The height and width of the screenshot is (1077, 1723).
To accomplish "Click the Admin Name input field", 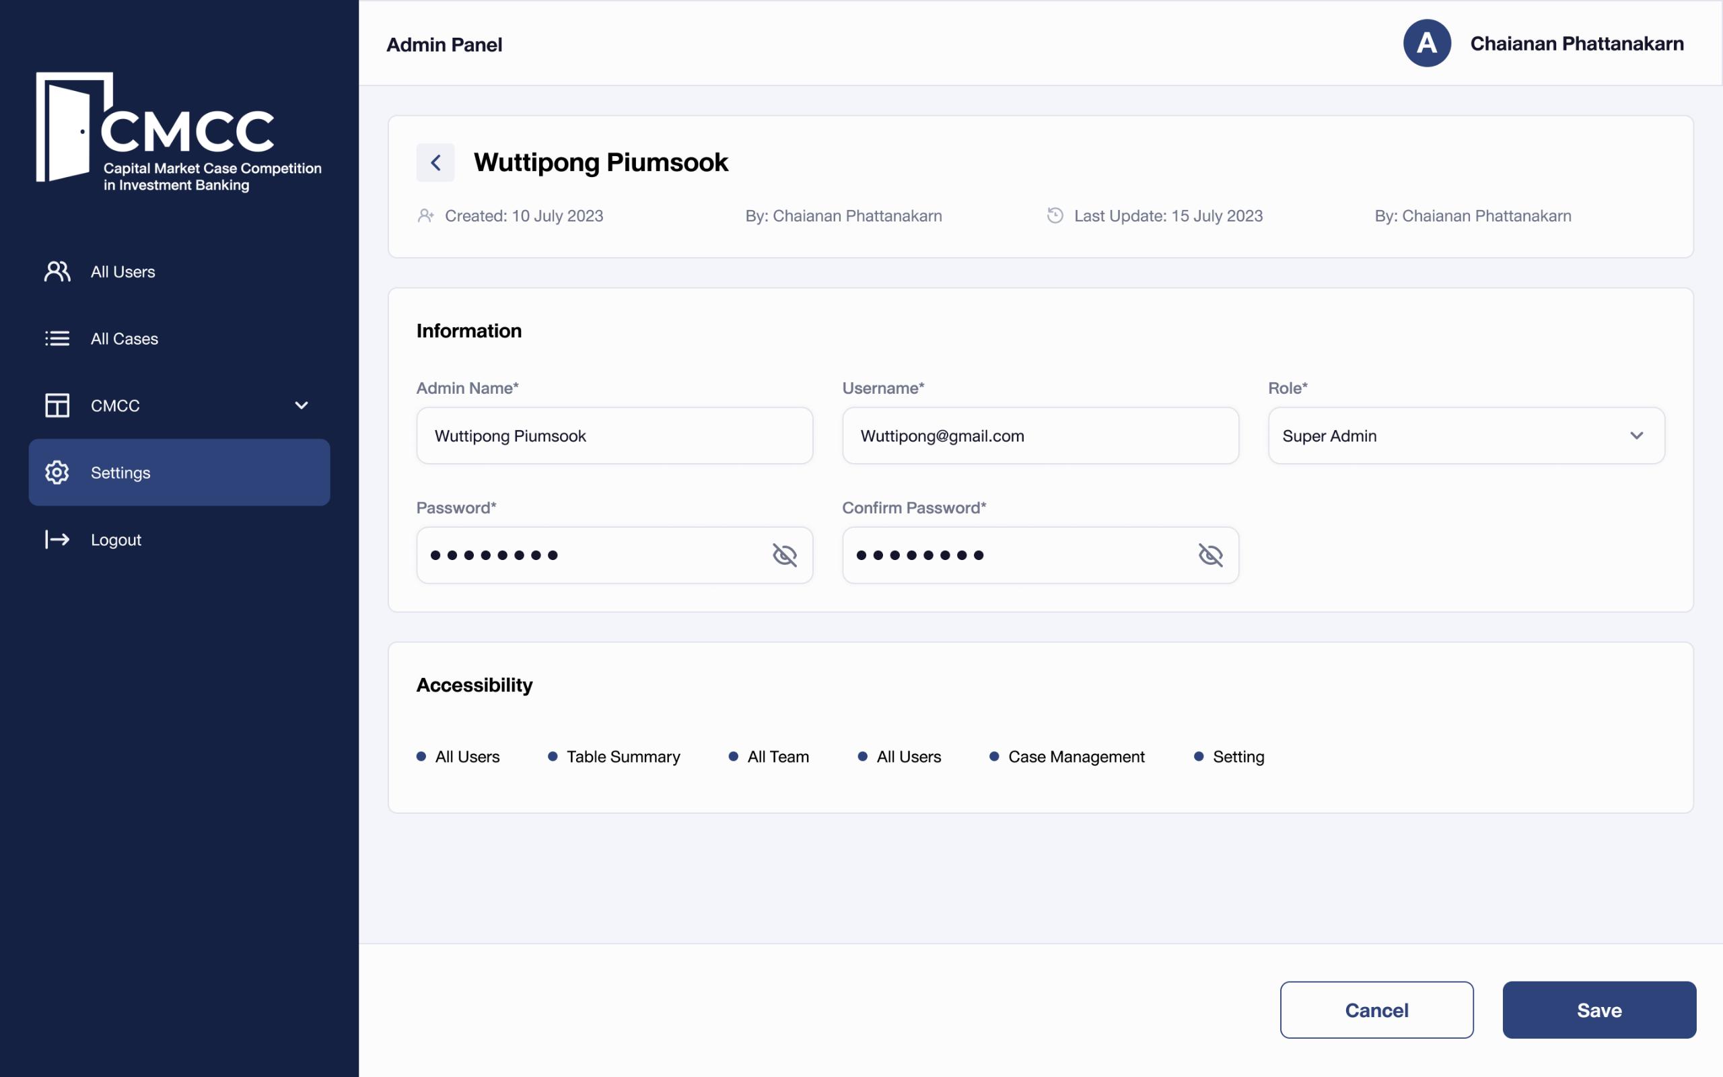I will point(614,434).
